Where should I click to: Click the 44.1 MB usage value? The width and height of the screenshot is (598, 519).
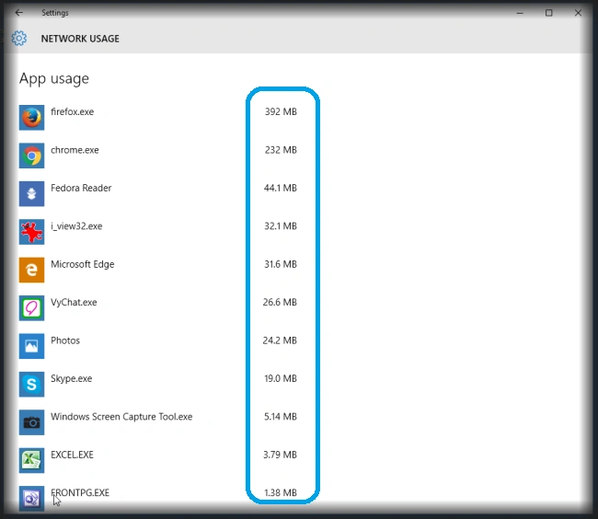(281, 188)
